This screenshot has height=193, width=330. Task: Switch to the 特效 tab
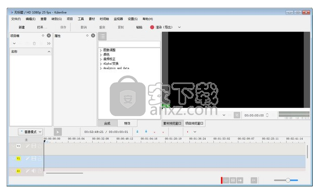(127, 123)
